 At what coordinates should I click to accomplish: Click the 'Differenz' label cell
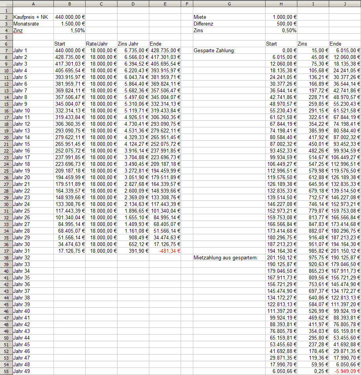point(229,24)
